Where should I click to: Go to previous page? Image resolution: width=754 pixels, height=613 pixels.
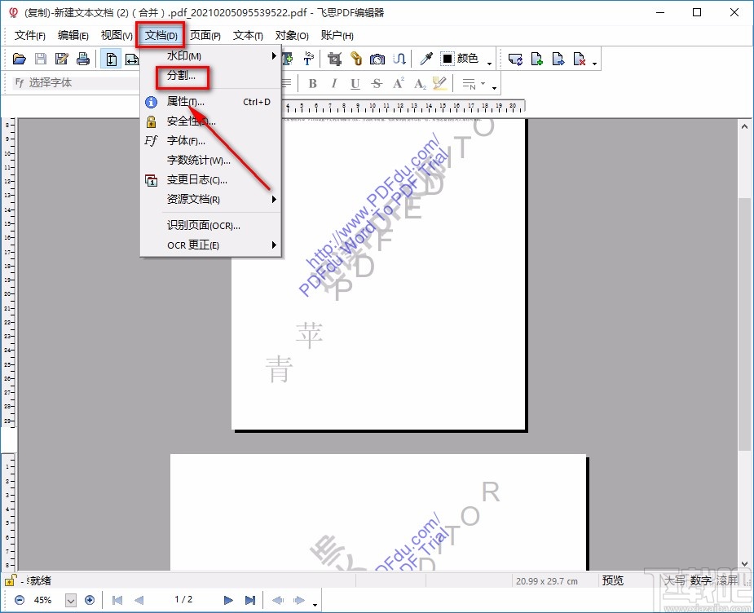139,600
